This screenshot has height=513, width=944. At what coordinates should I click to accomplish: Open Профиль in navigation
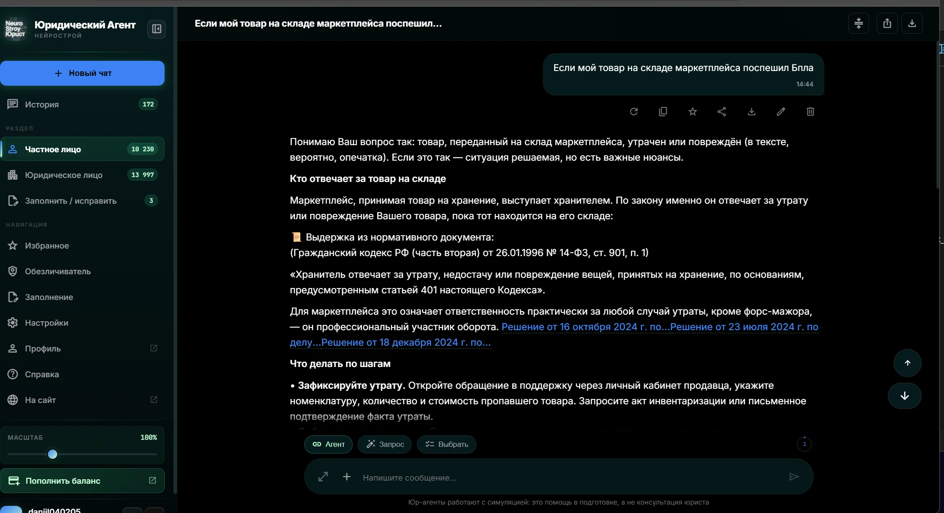tap(83, 348)
